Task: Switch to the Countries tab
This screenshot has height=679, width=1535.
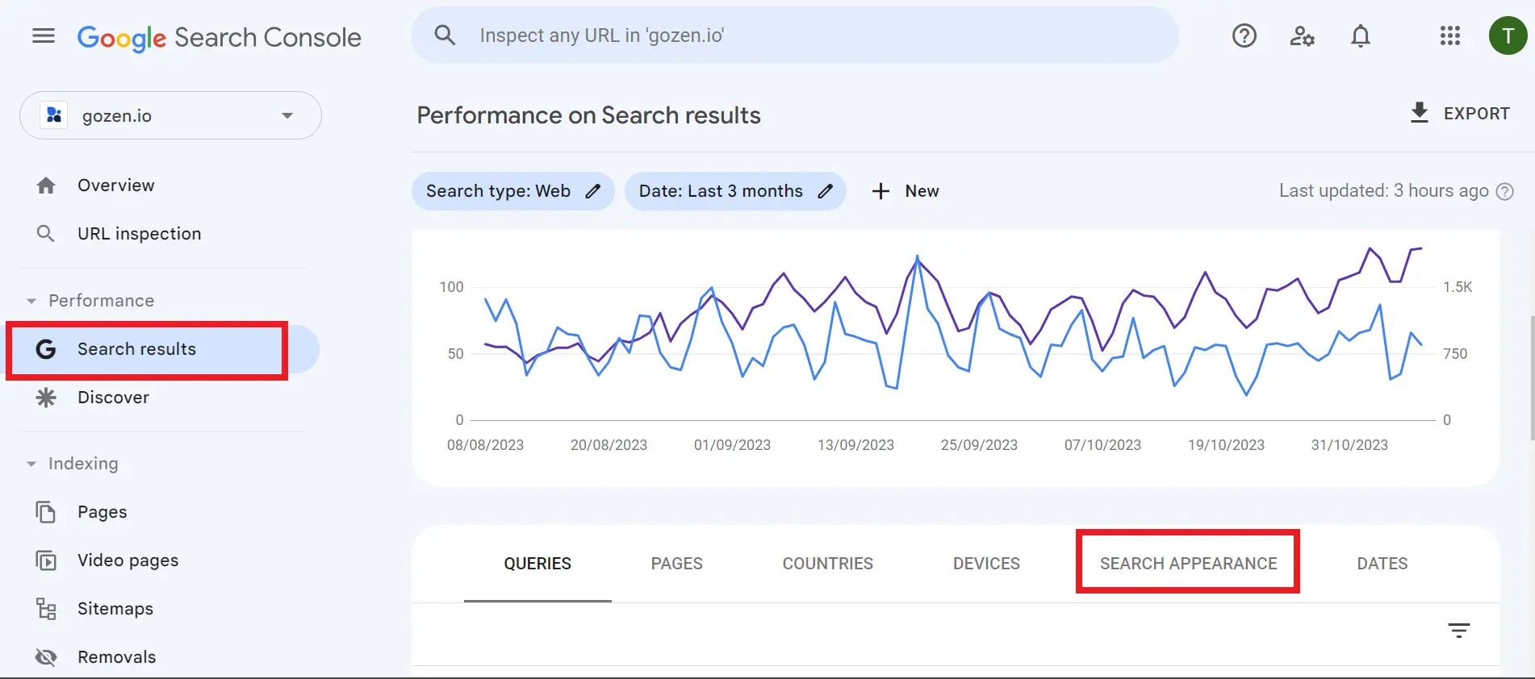Action: tap(827, 564)
